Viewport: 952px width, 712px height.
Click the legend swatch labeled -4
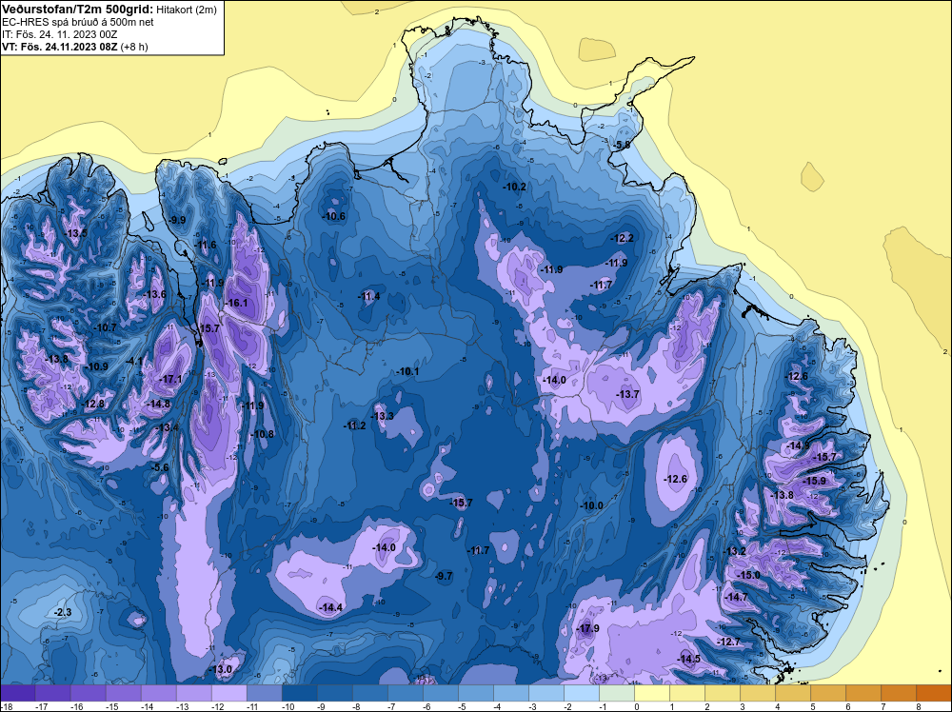tap(510, 693)
